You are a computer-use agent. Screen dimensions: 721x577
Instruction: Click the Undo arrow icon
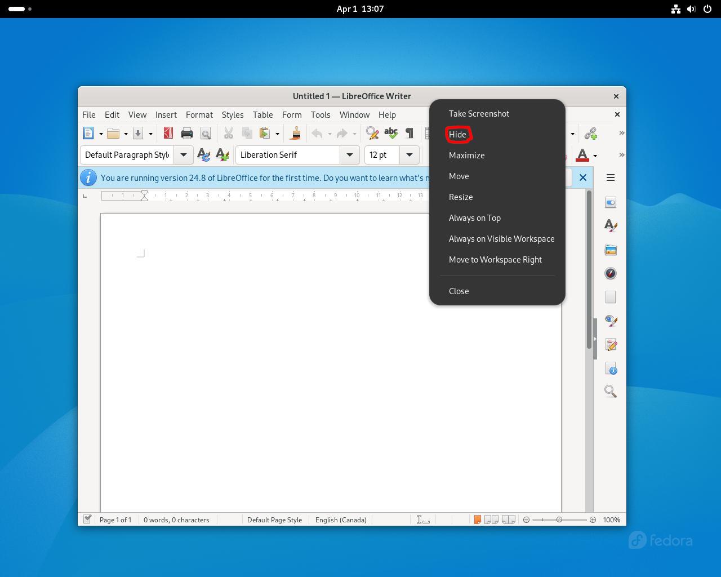317,134
